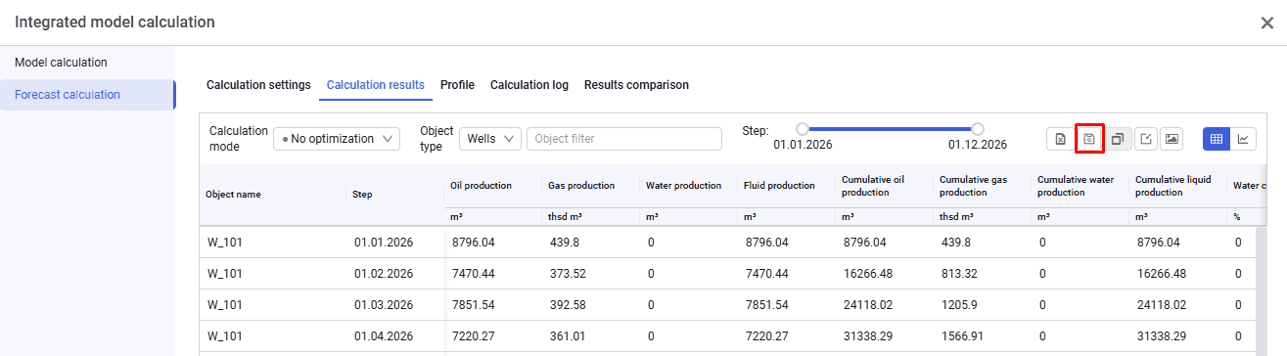Close the Integrated model calculation dialog
The width and height of the screenshot is (1287, 356).
pos(1266,22)
